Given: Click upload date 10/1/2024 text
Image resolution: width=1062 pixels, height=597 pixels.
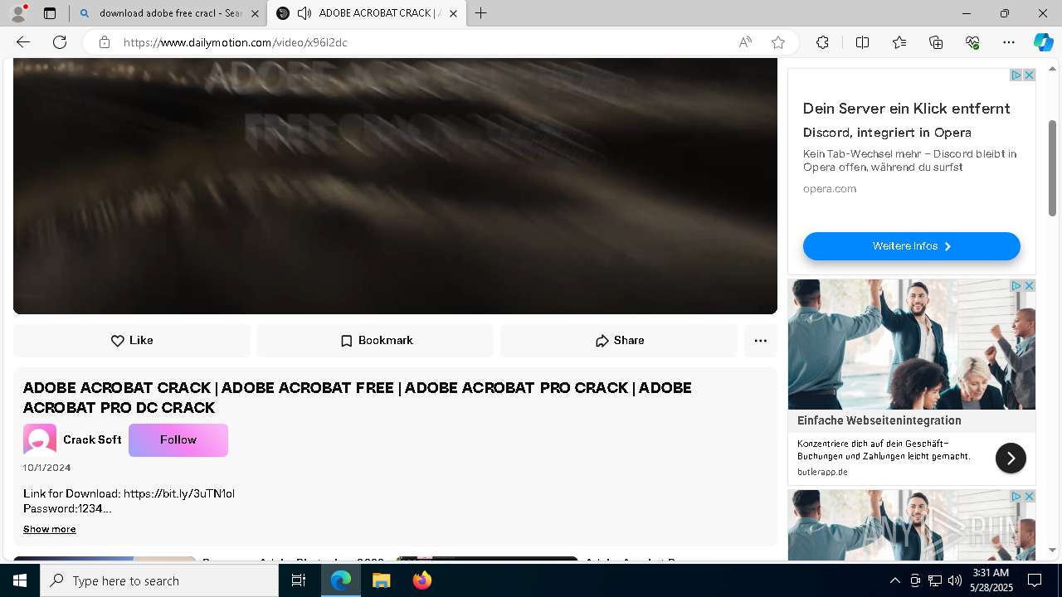Looking at the screenshot, I should click(x=47, y=468).
